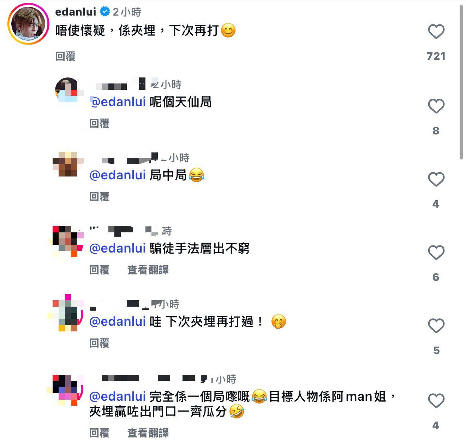View translation of 騙徒手法層出不窮 comment
Screen dimensions: 466x446
148,270
